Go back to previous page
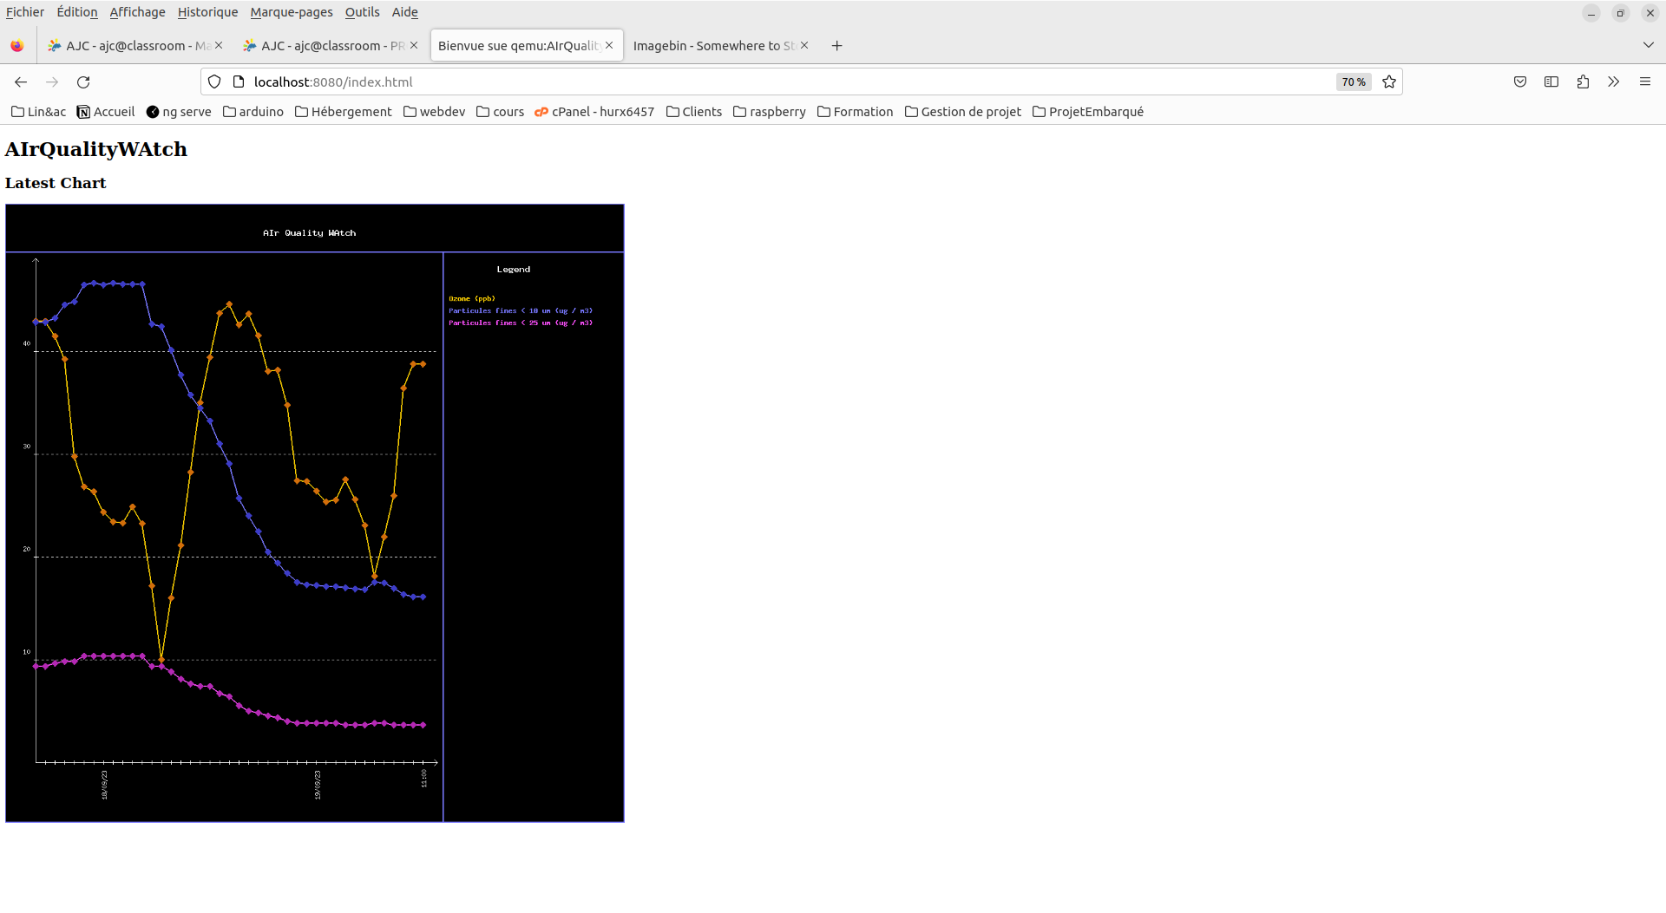The image size is (1666, 913). point(21,82)
